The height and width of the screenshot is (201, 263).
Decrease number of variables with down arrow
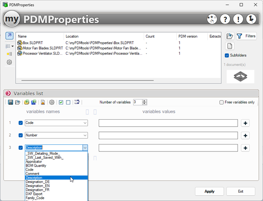pos(144,104)
